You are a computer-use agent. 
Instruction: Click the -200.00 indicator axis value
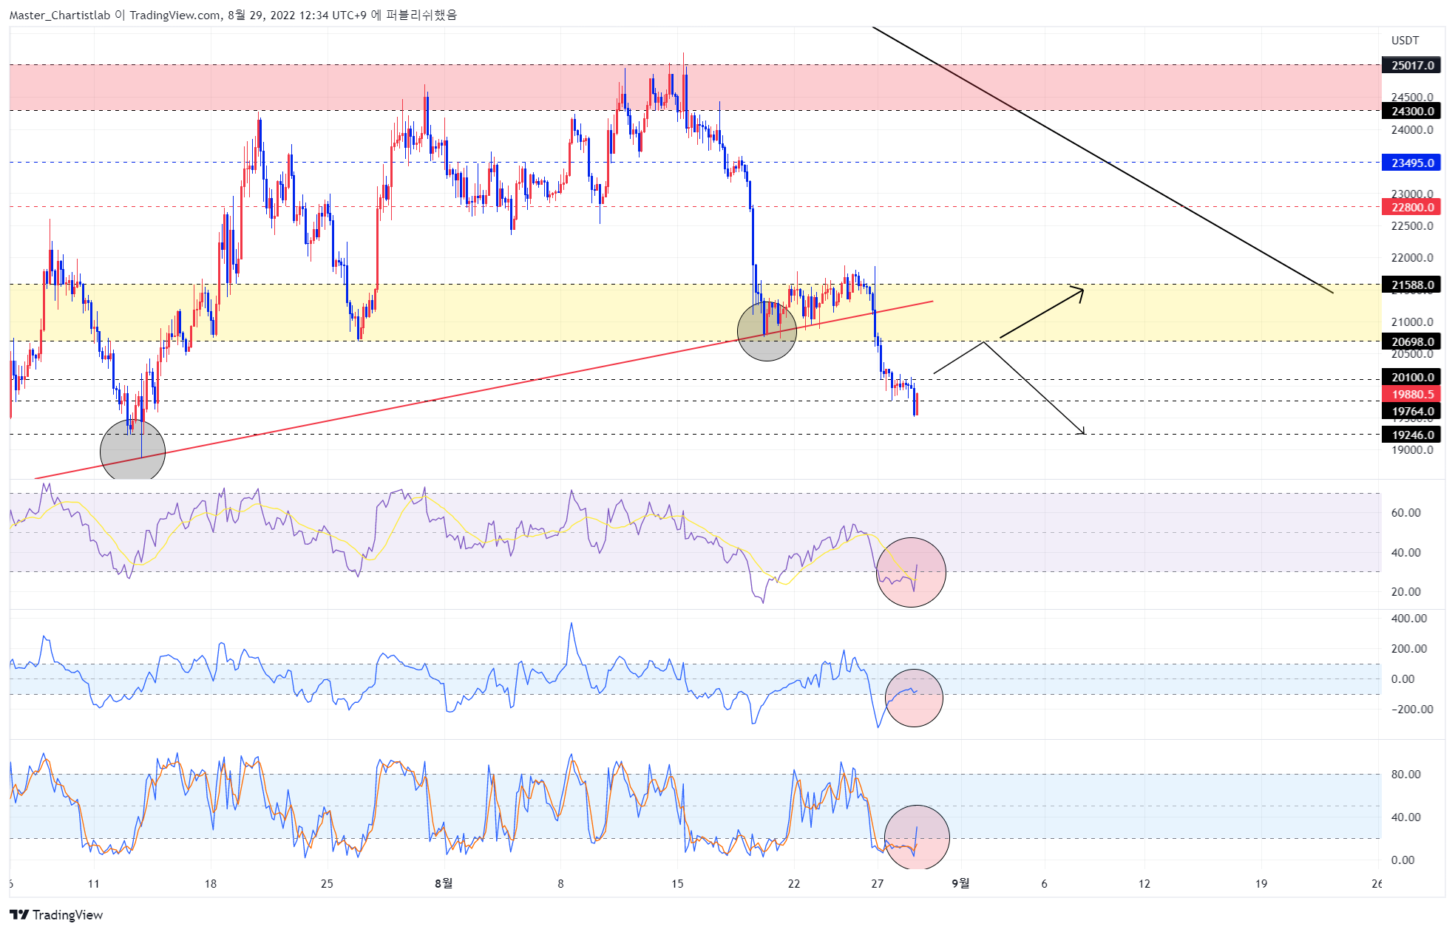[1411, 709]
